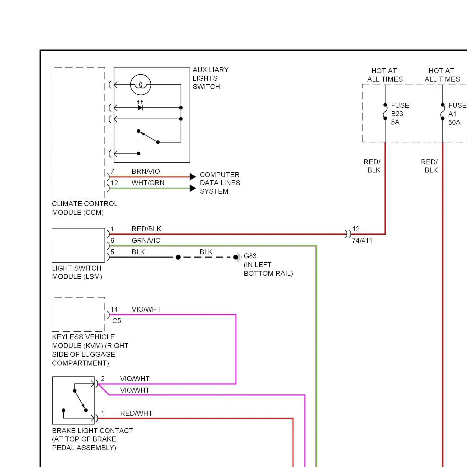Select the 'BRN/VIO' wire label

[146, 171]
